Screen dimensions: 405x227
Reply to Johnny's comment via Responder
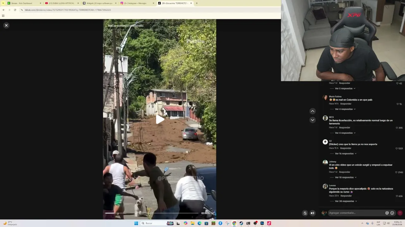(x=345, y=172)
